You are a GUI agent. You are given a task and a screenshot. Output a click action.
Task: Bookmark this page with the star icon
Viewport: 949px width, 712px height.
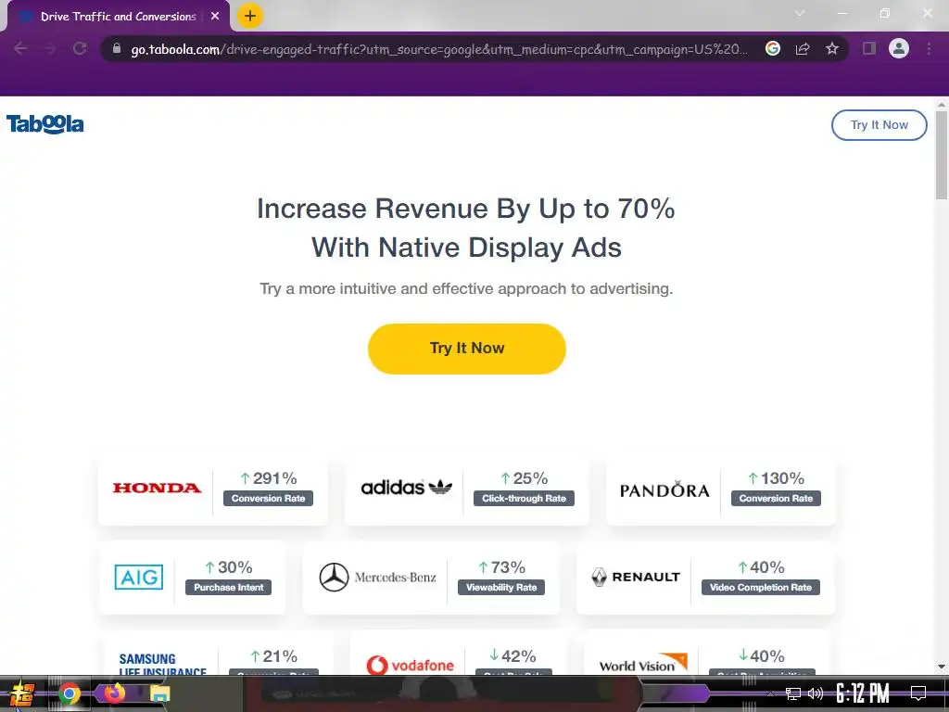tap(832, 48)
